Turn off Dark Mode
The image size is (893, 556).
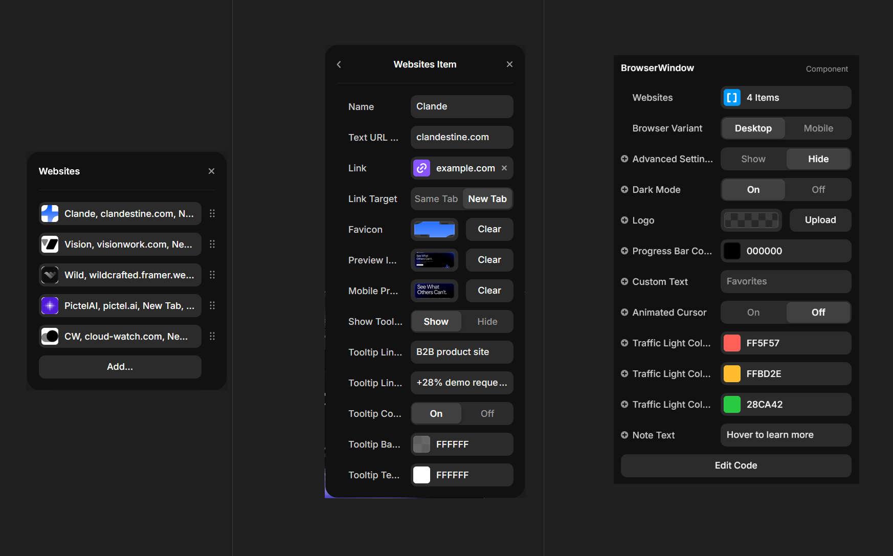tap(818, 189)
